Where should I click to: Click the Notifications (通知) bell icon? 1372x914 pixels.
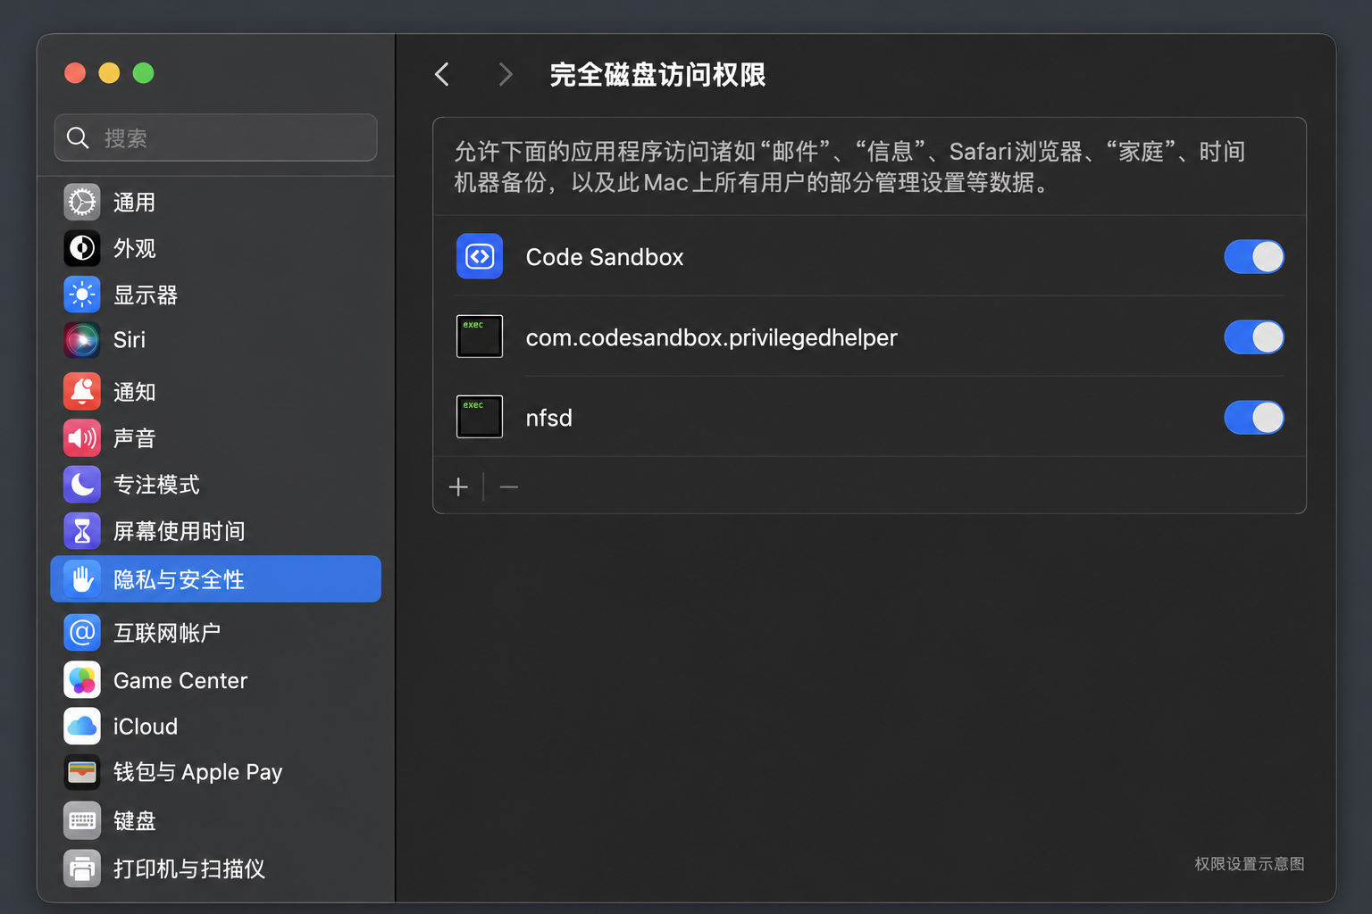pyautogui.click(x=82, y=391)
